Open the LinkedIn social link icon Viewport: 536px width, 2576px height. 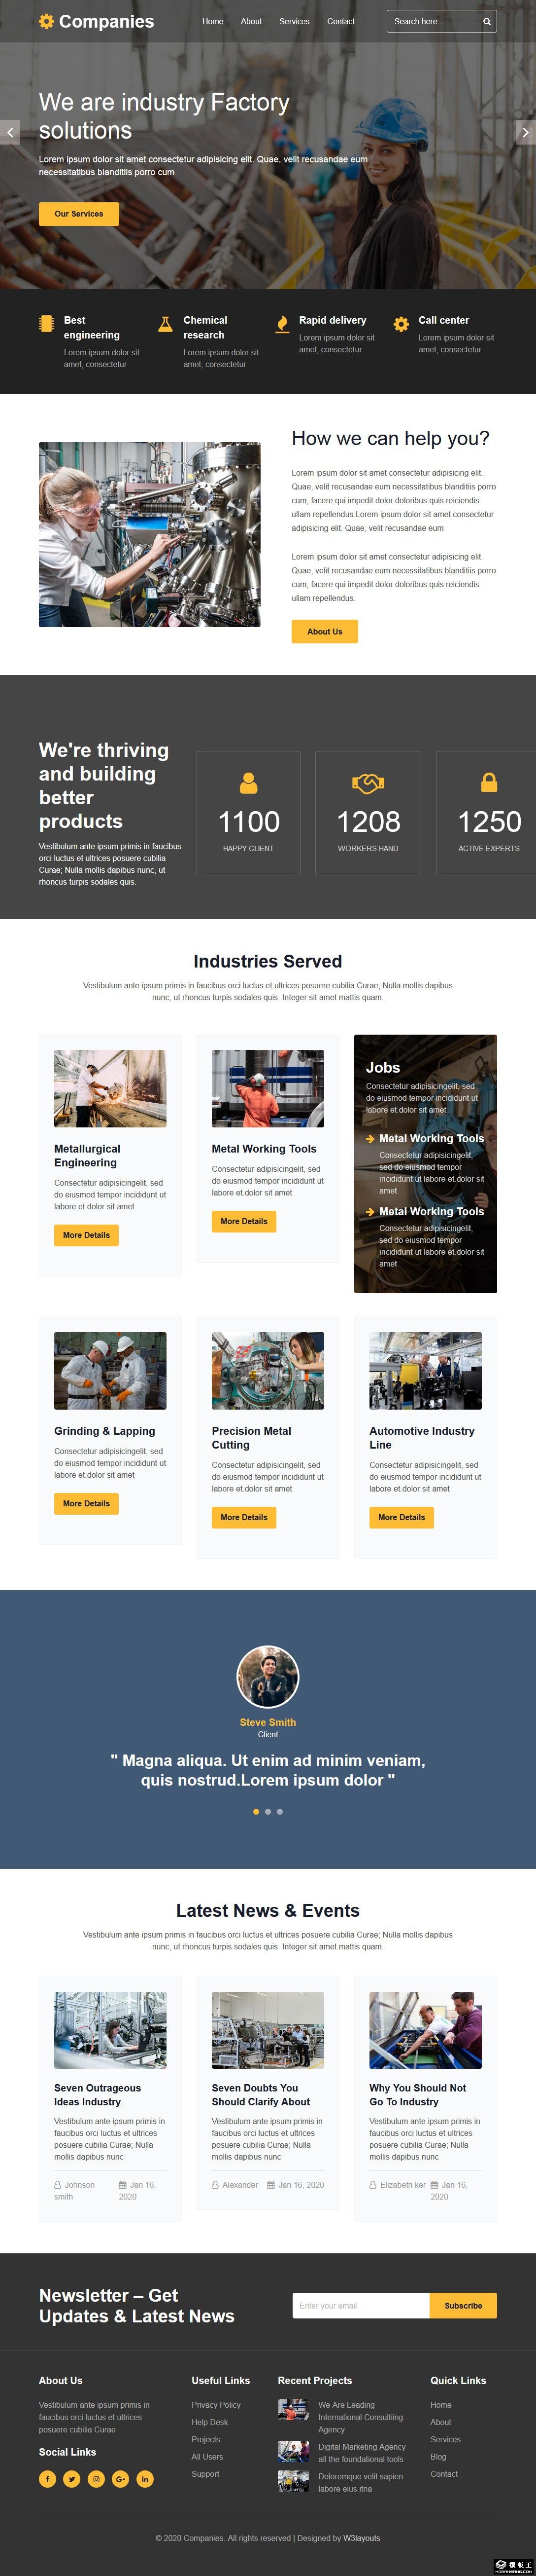(145, 2478)
